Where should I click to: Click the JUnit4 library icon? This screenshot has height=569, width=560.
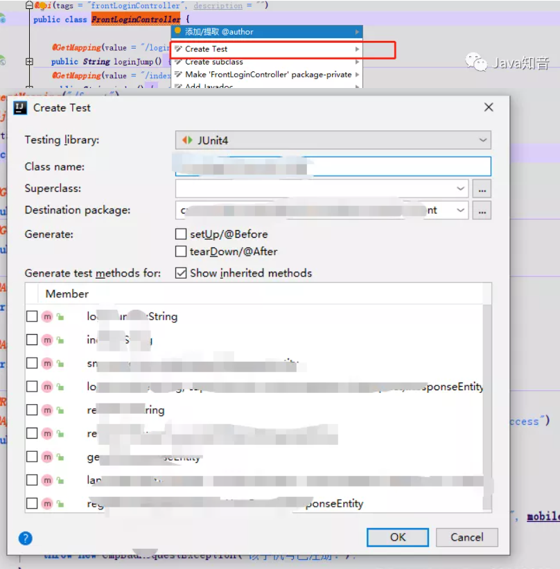[187, 140]
